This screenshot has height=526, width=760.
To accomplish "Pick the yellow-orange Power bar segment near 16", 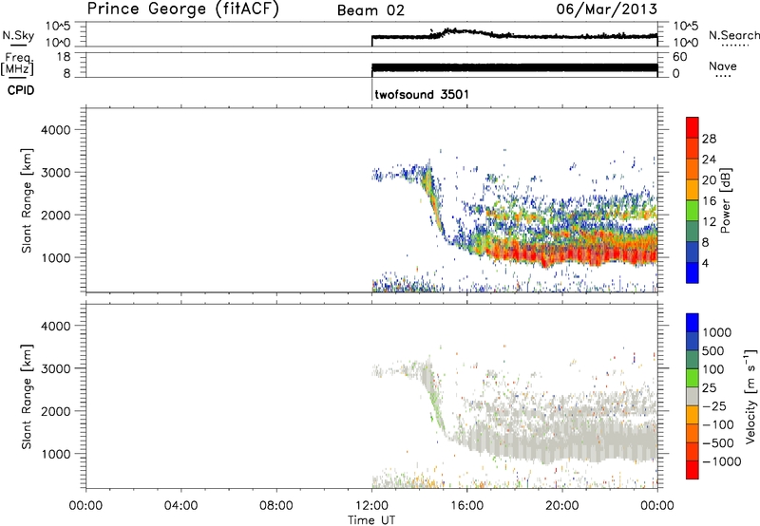I will [693, 190].
